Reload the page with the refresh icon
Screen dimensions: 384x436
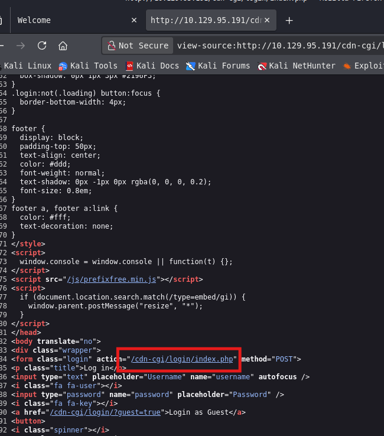point(42,45)
